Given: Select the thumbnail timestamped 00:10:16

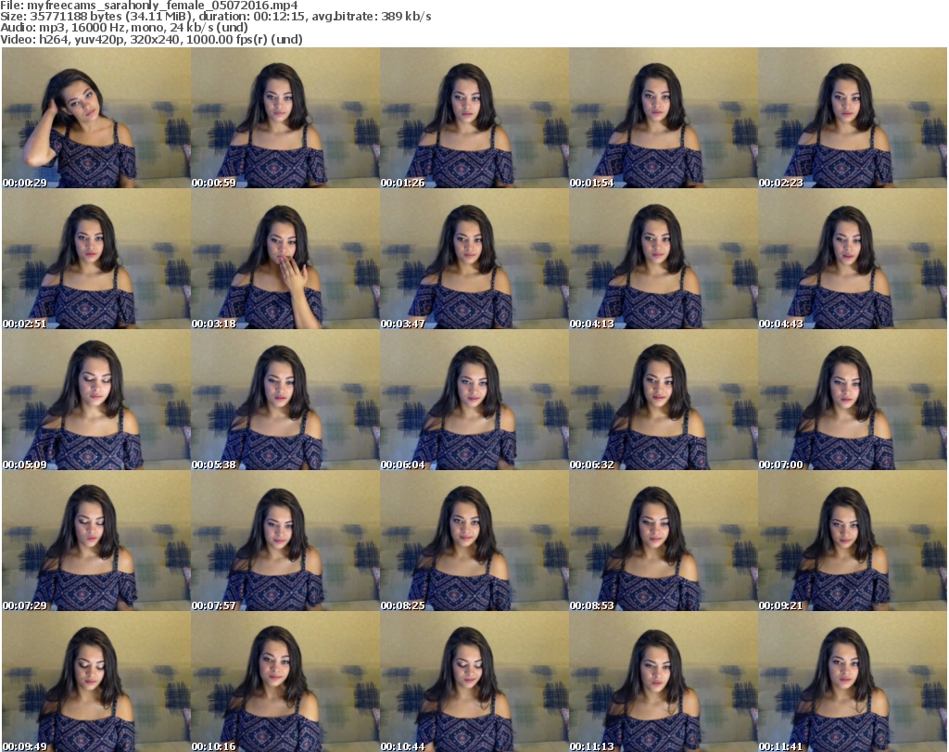Looking at the screenshot, I should 285,682.
